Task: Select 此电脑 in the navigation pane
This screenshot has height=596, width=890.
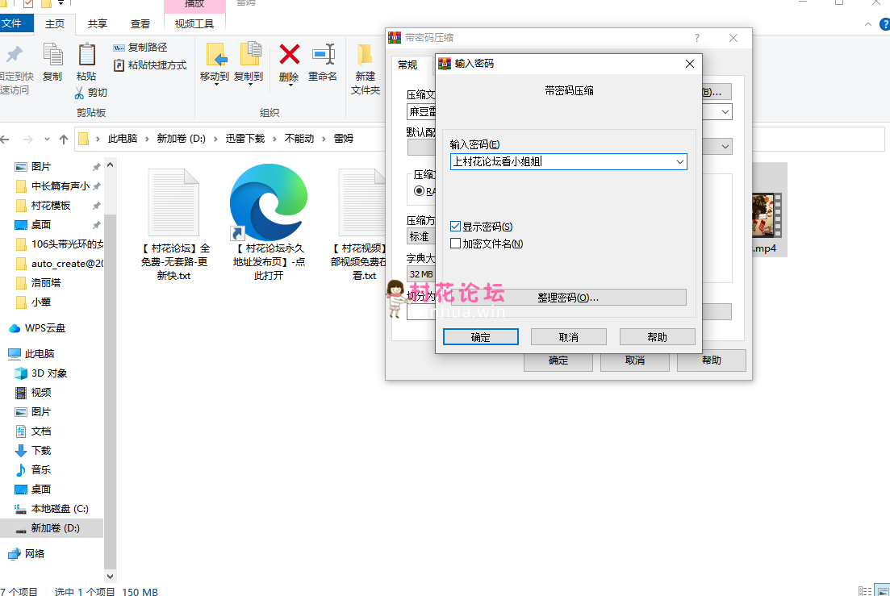Action: (x=40, y=354)
